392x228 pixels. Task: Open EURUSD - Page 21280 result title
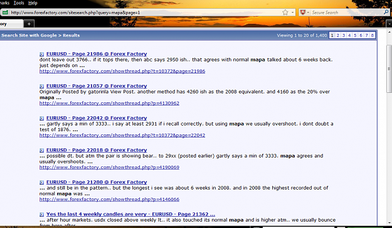point(97,182)
